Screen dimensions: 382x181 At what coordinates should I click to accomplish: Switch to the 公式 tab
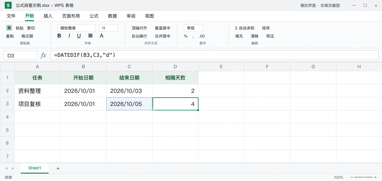(94, 16)
